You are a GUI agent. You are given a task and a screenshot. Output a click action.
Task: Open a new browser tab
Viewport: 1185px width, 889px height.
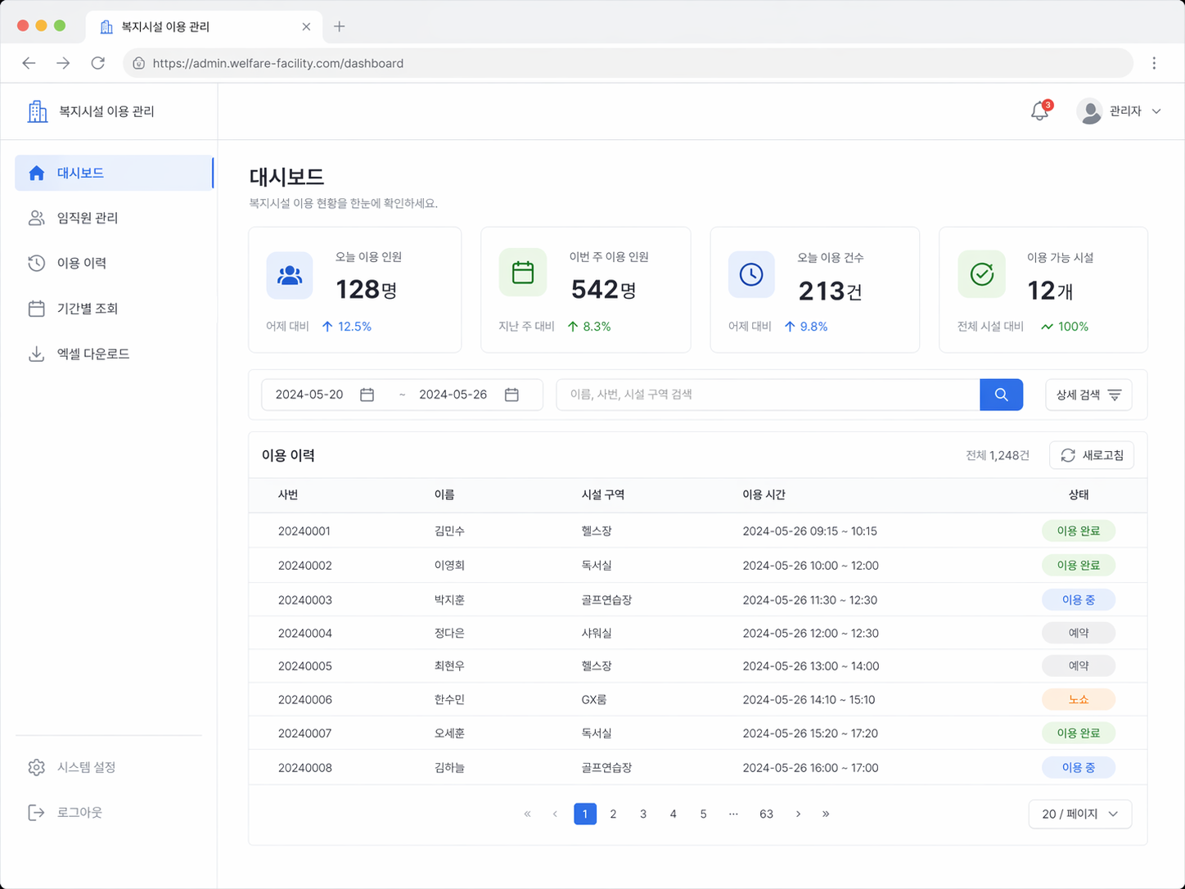click(x=339, y=26)
